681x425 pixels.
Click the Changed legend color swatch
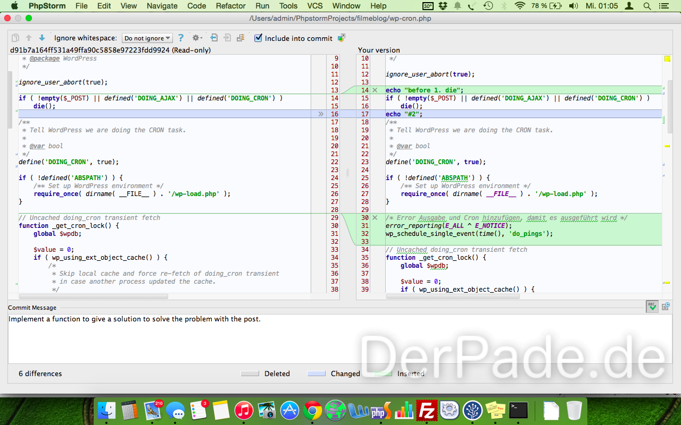pyautogui.click(x=316, y=373)
